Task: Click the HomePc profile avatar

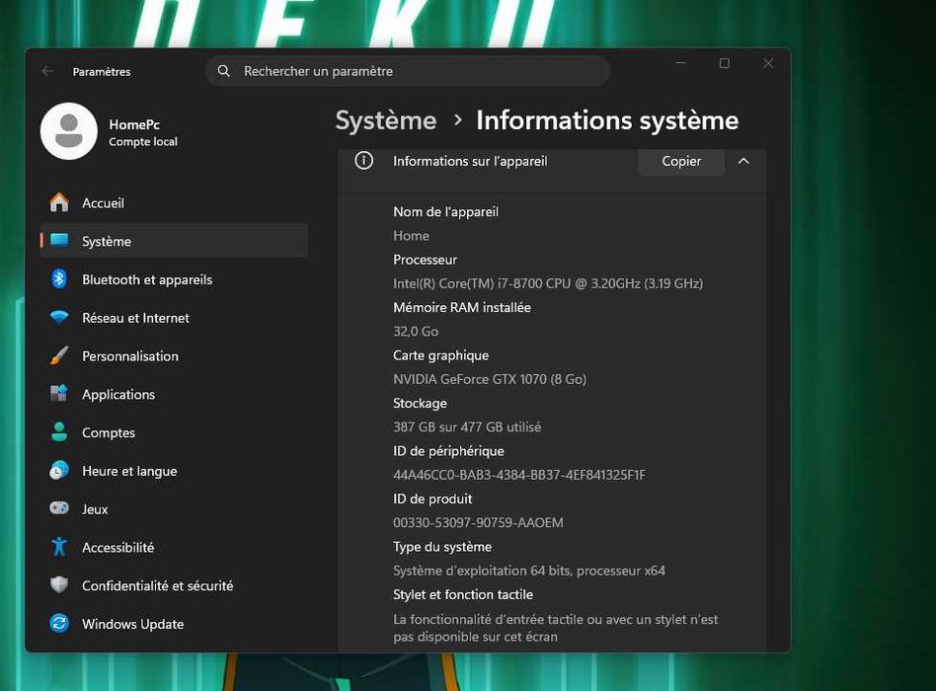Action: click(69, 131)
